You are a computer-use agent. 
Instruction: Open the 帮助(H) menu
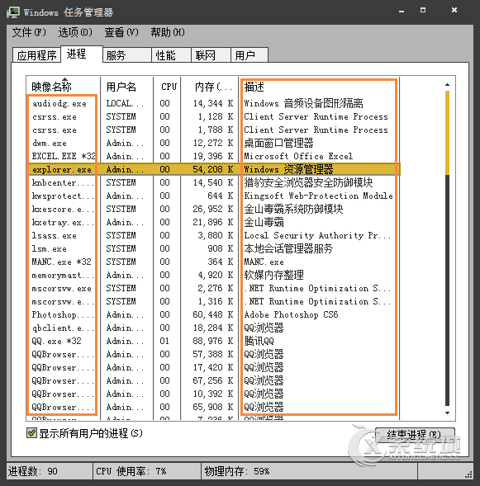168,32
